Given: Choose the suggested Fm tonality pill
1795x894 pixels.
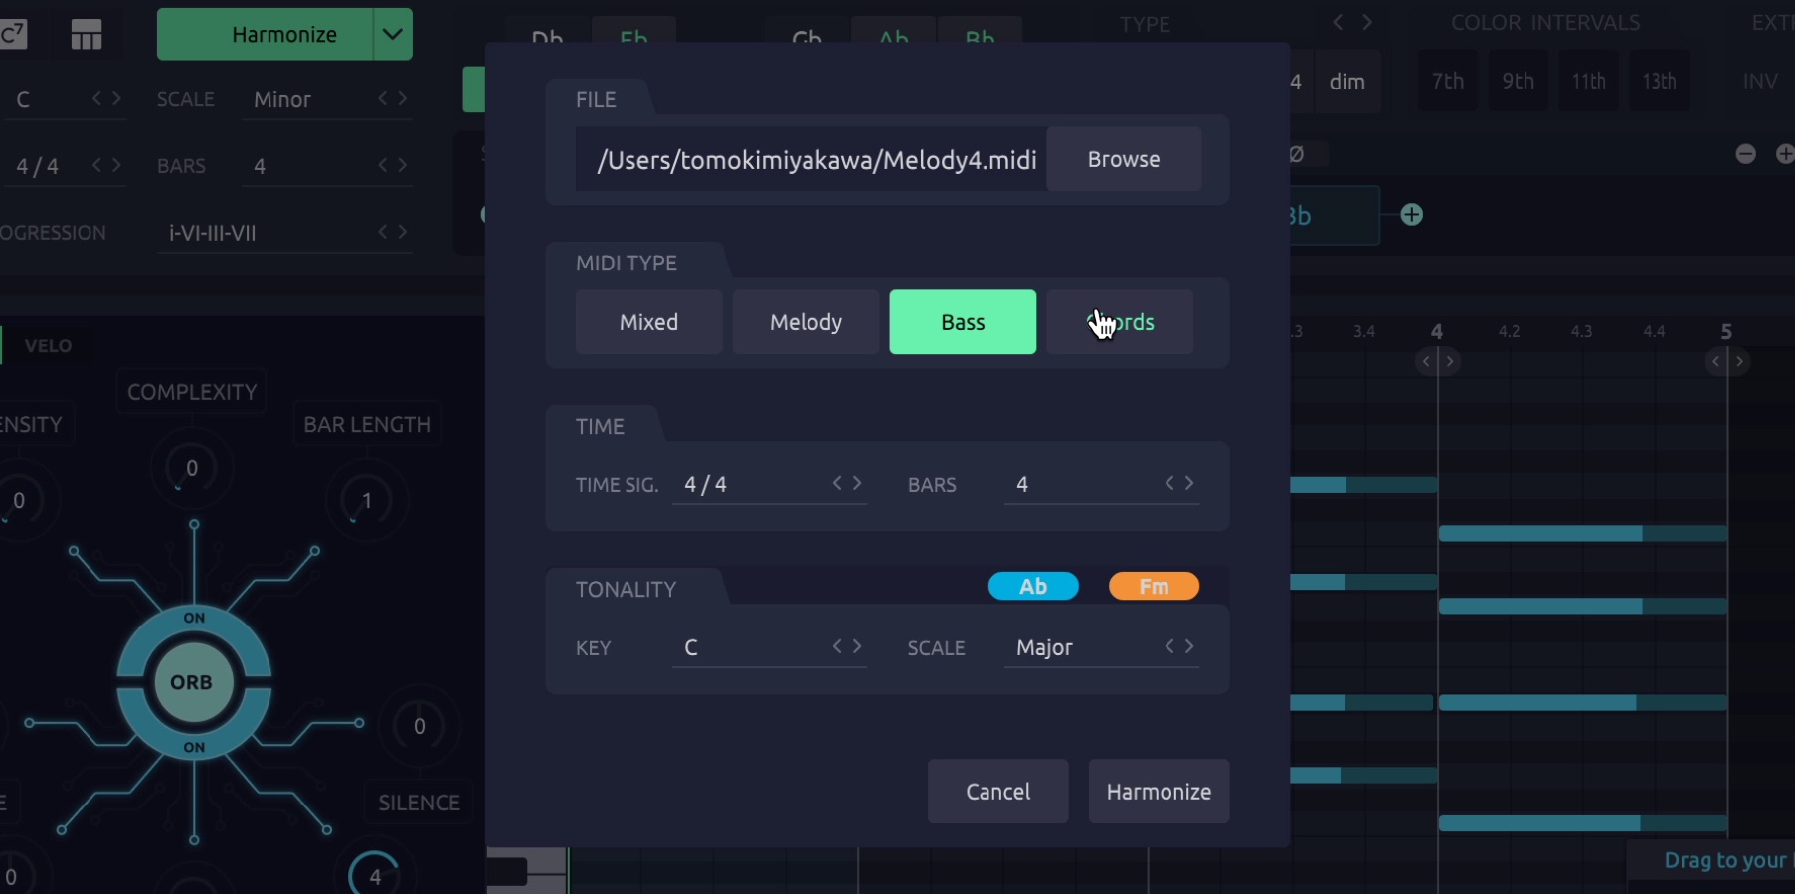Looking at the screenshot, I should point(1154,587).
